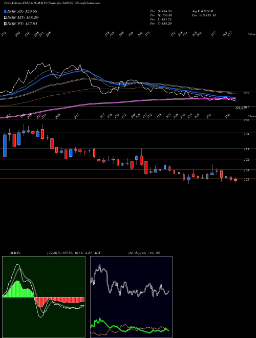Click the 172 price axis label

coord(246,160)
